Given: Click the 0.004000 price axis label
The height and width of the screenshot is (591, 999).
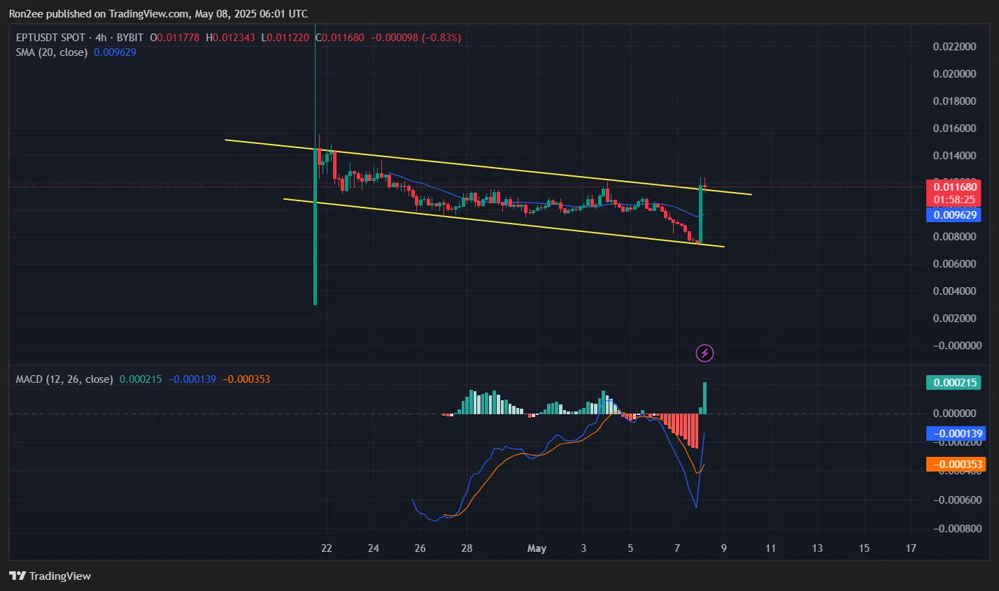Looking at the screenshot, I should point(954,291).
